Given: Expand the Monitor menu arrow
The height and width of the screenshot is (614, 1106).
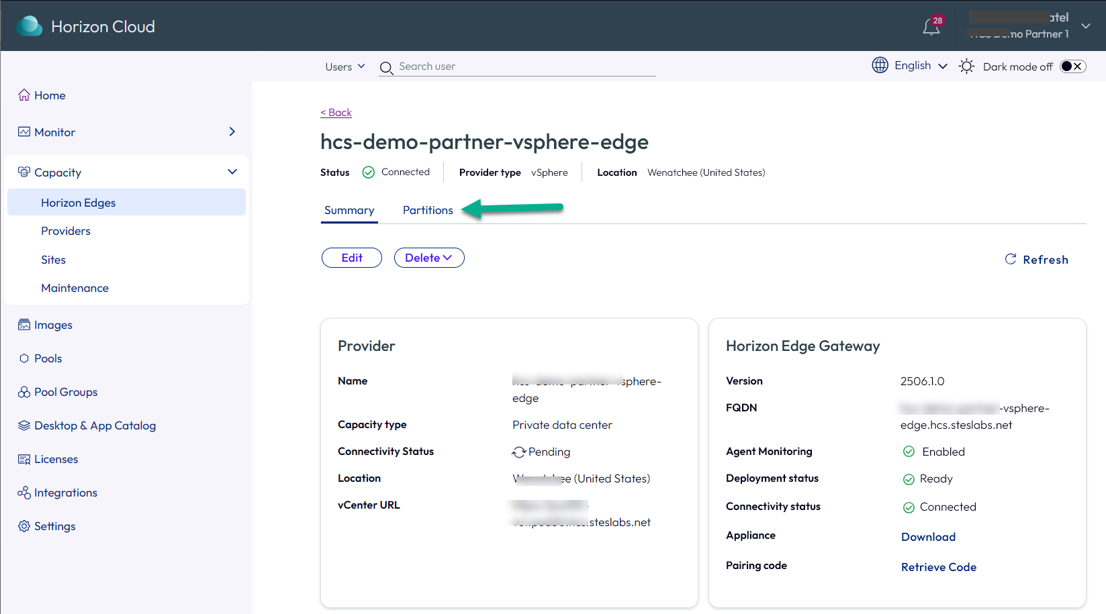Looking at the screenshot, I should [232, 132].
